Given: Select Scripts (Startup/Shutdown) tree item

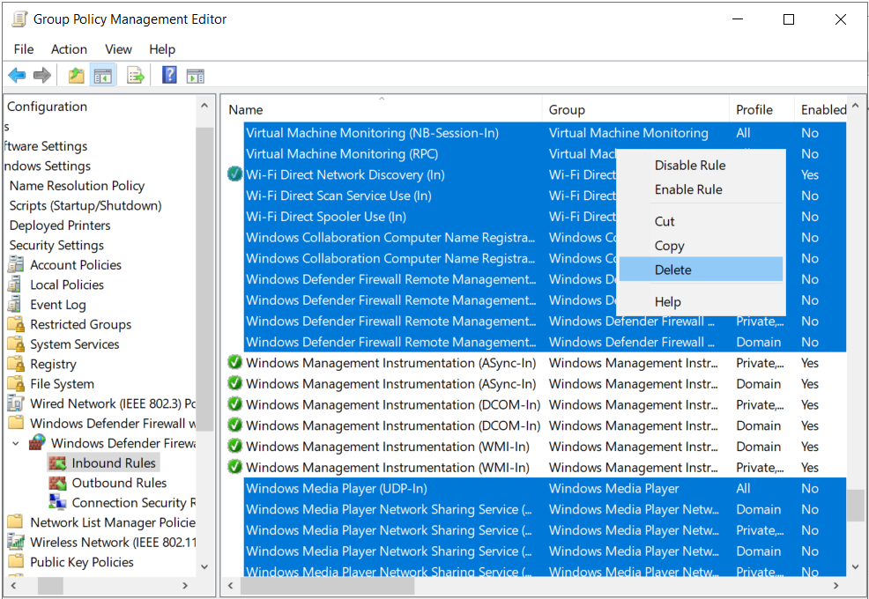Looking at the screenshot, I should pos(85,205).
